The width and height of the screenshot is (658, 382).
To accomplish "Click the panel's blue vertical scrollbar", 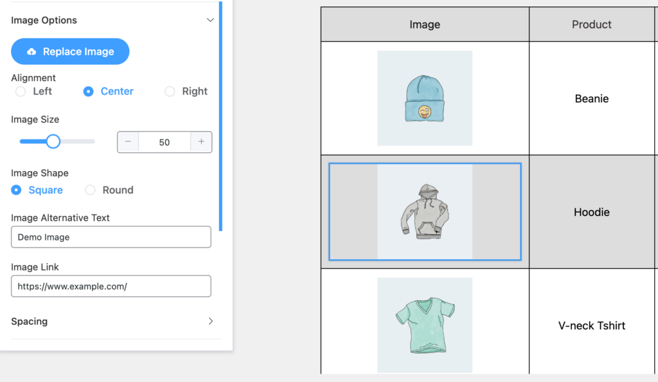I will pyautogui.click(x=221, y=116).
